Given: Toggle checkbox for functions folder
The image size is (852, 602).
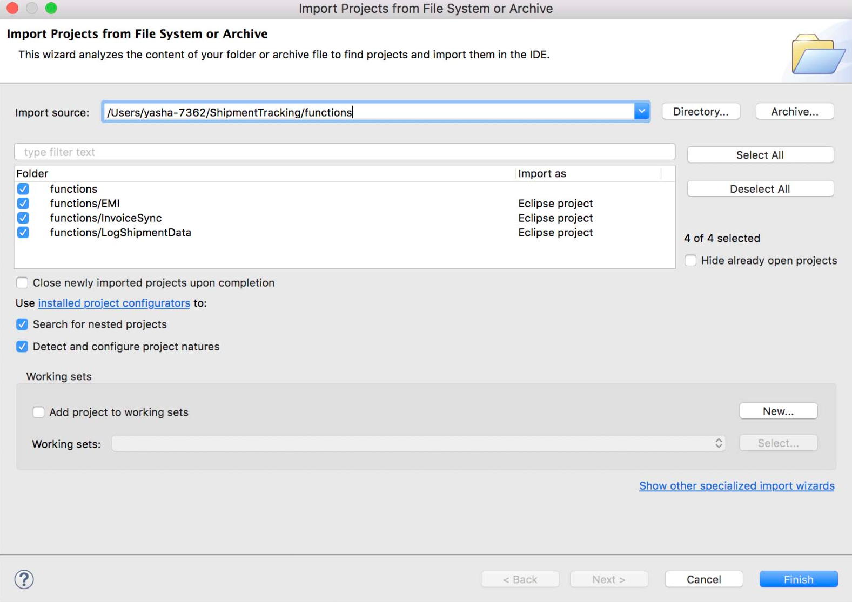Looking at the screenshot, I should (x=23, y=189).
